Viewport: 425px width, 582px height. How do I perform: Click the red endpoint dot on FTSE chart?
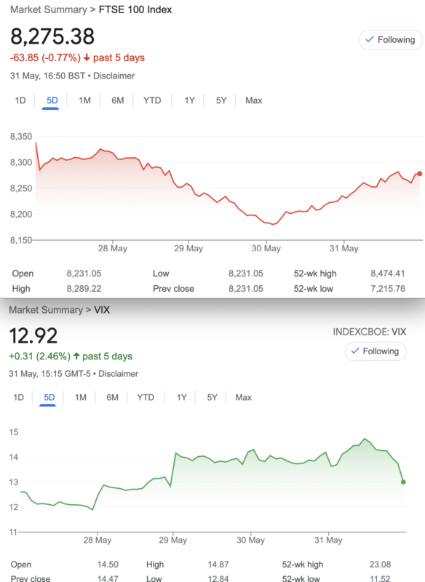coord(419,174)
